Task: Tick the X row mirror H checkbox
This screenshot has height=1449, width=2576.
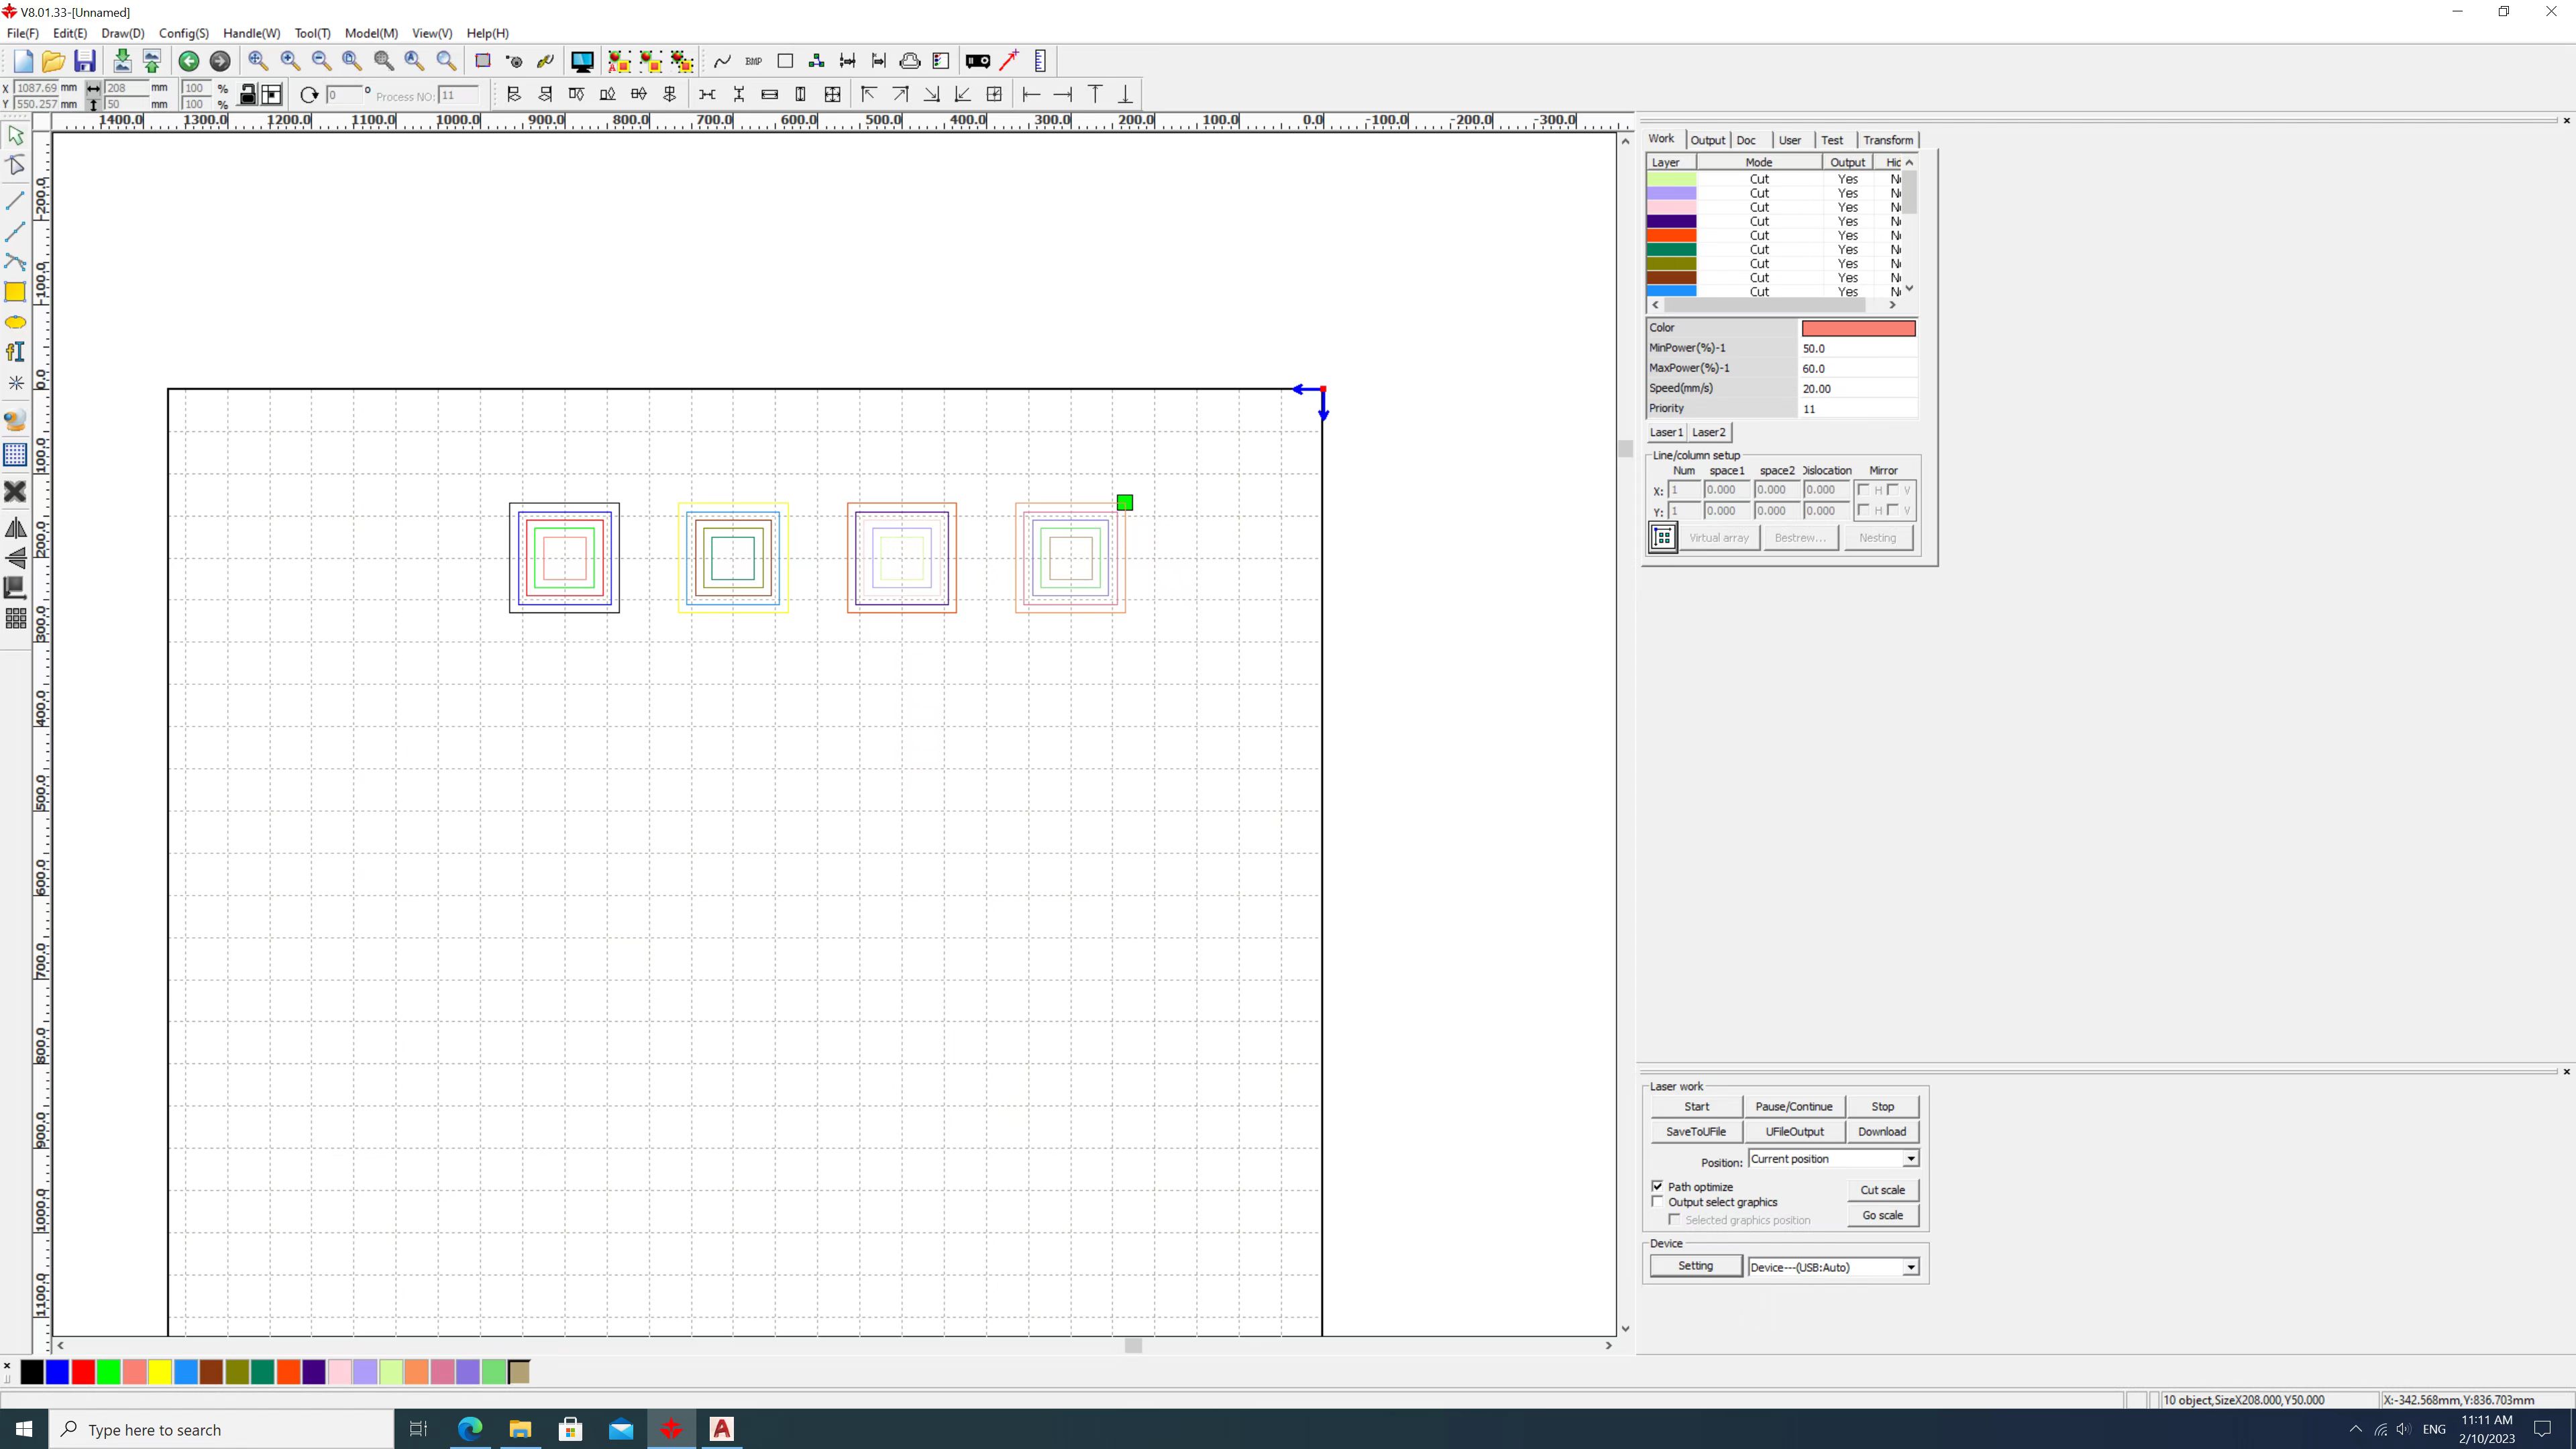Action: coord(1863,490)
